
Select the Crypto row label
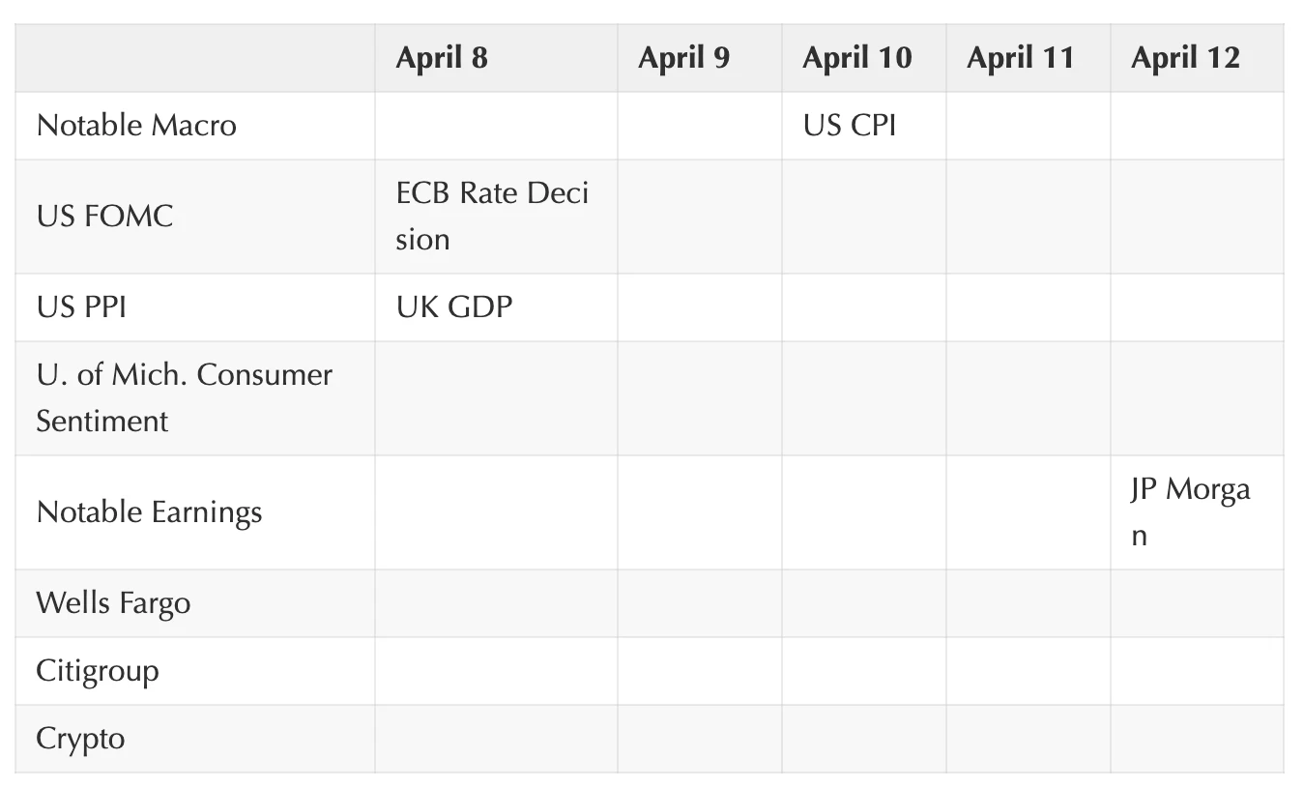click(x=80, y=739)
